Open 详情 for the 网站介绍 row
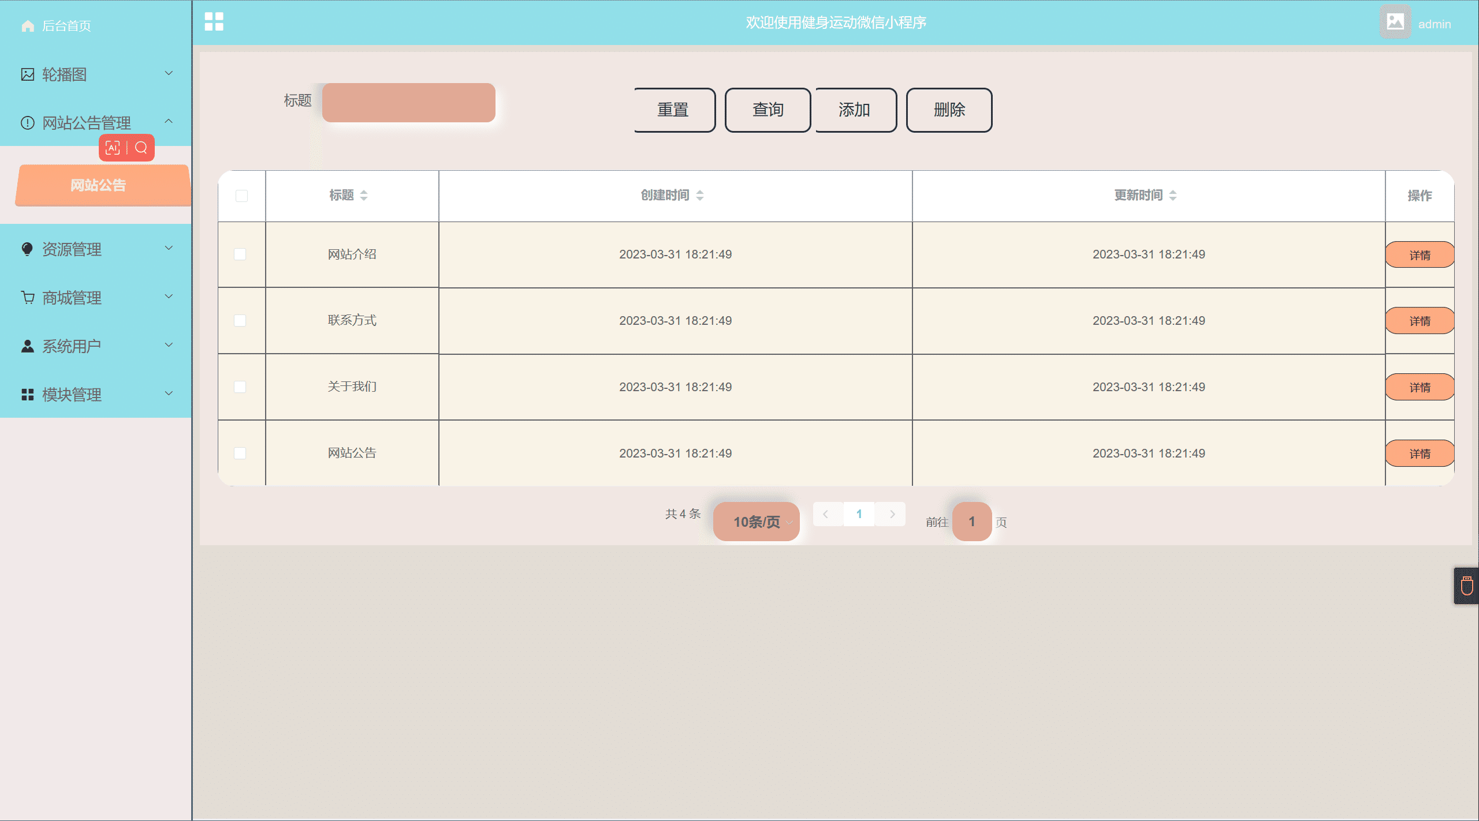Screen dimensions: 1479x821 (1420, 255)
